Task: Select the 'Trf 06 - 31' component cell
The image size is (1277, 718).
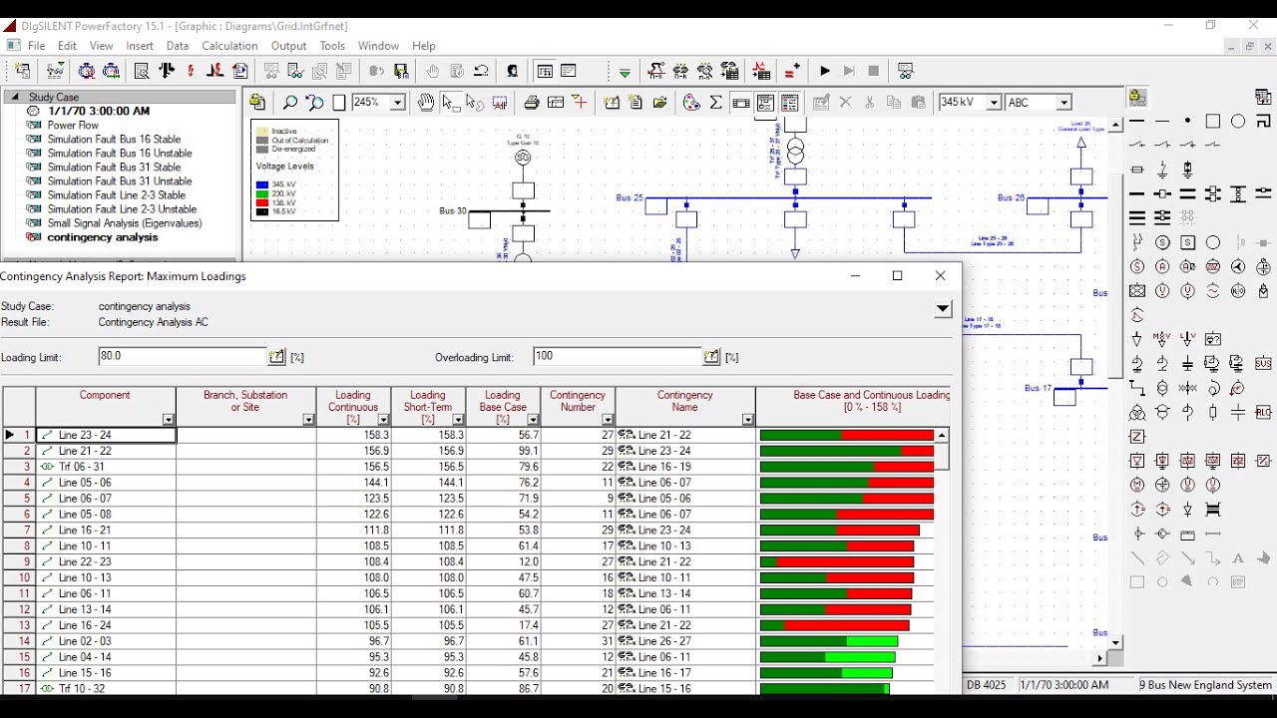Action: pos(106,467)
